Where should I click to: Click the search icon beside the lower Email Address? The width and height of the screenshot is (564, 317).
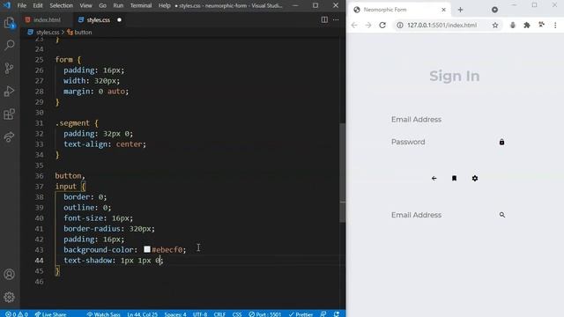point(502,215)
